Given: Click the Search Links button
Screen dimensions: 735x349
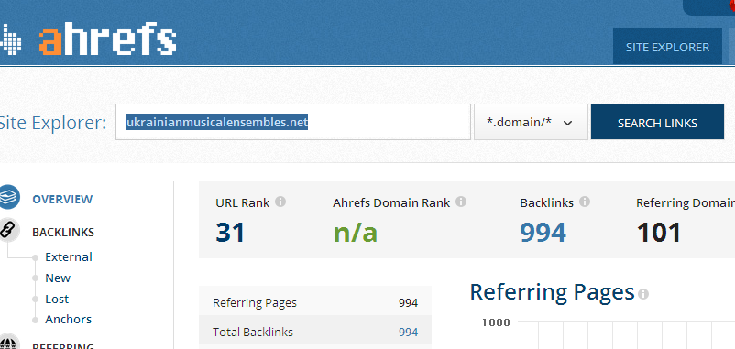Looking at the screenshot, I should click(x=657, y=122).
